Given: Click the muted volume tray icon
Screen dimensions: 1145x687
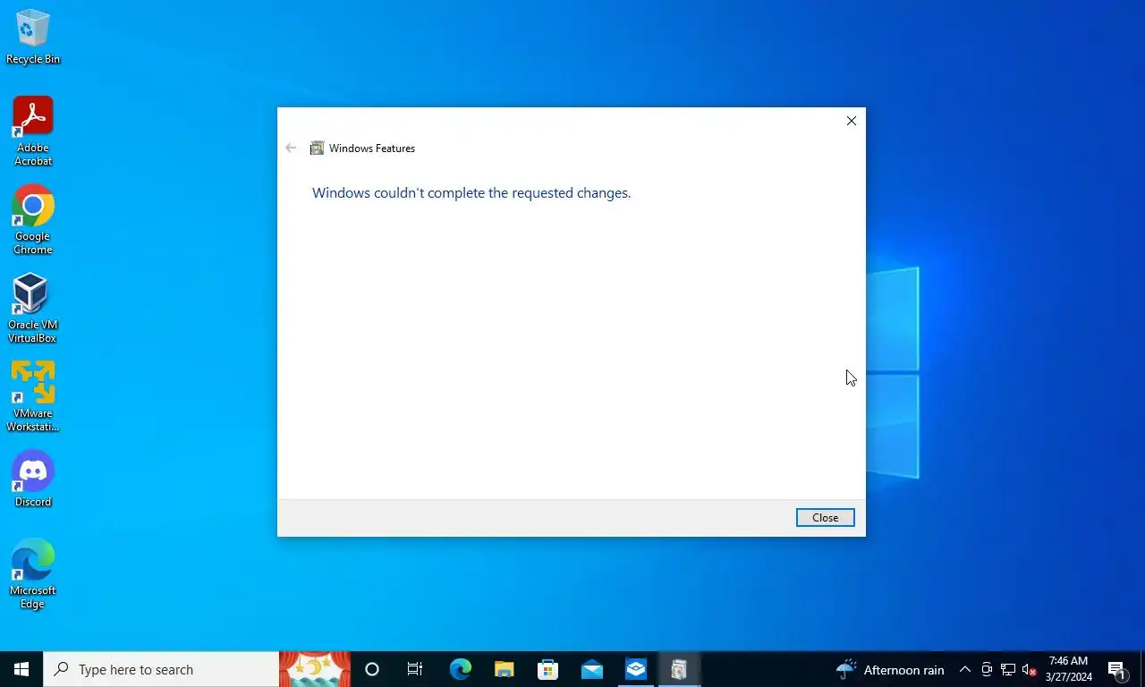Looking at the screenshot, I should (x=1030, y=669).
